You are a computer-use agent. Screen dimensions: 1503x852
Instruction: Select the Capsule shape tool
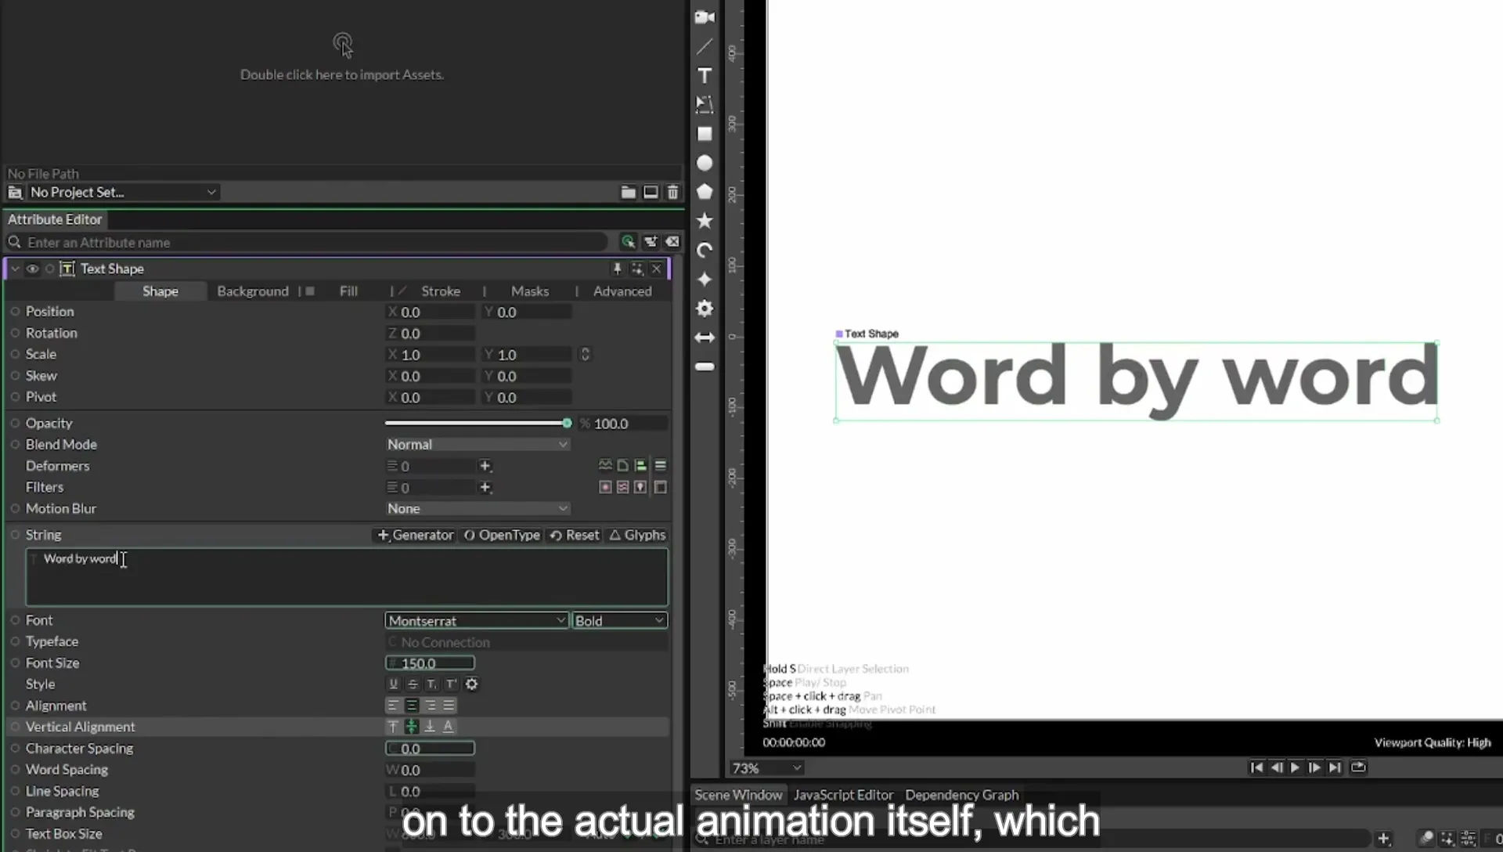click(x=705, y=366)
